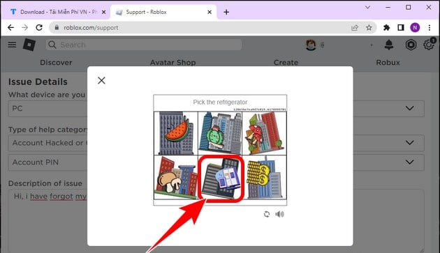Viewport: 440px width, 253px height.
Task: Refresh the captcha challenge
Action: coord(267,215)
